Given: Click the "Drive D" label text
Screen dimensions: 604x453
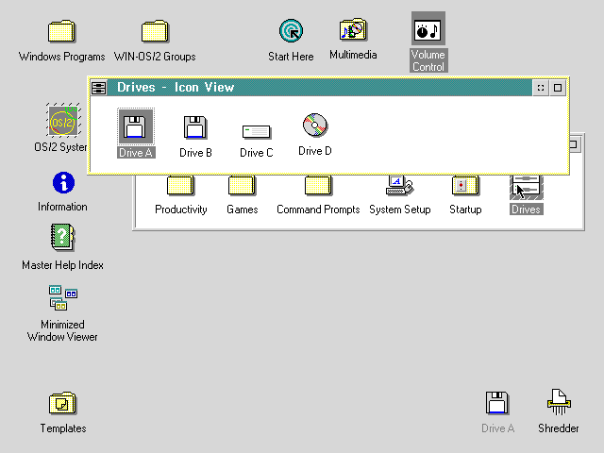Looking at the screenshot, I should 315,151.
